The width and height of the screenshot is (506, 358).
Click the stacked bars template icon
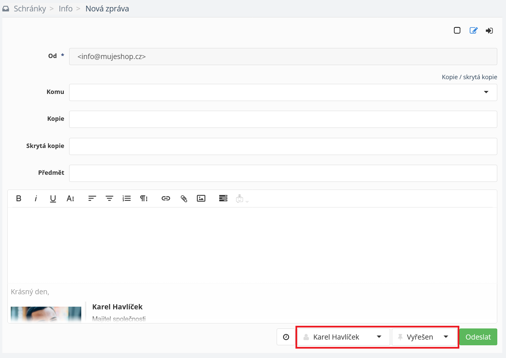[223, 198]
